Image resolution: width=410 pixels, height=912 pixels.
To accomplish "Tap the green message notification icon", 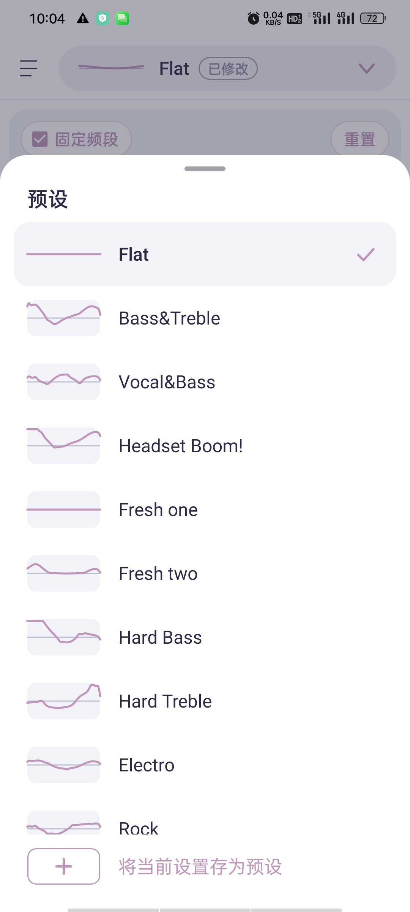I will (122, 18).
